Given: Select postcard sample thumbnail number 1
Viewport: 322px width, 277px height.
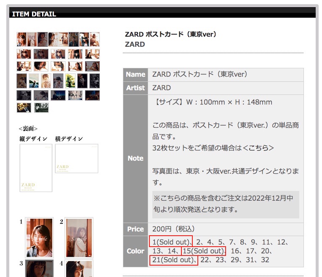Looking at the screenshot, I should point(40,237).
